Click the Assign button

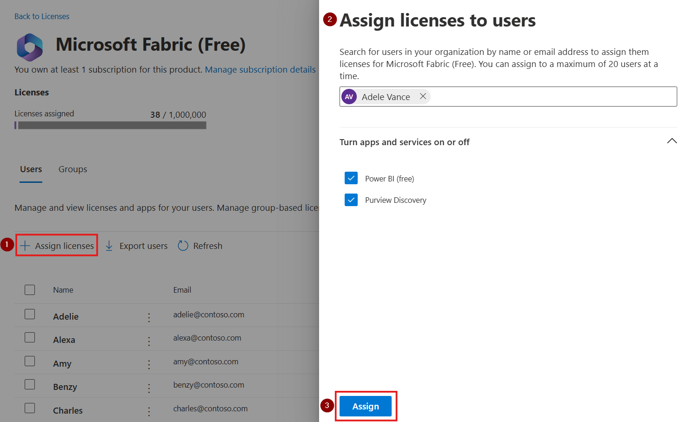click(x=366, y=406)
